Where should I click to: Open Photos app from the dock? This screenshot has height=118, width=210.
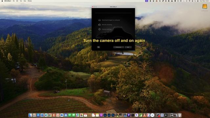point(81,115)
